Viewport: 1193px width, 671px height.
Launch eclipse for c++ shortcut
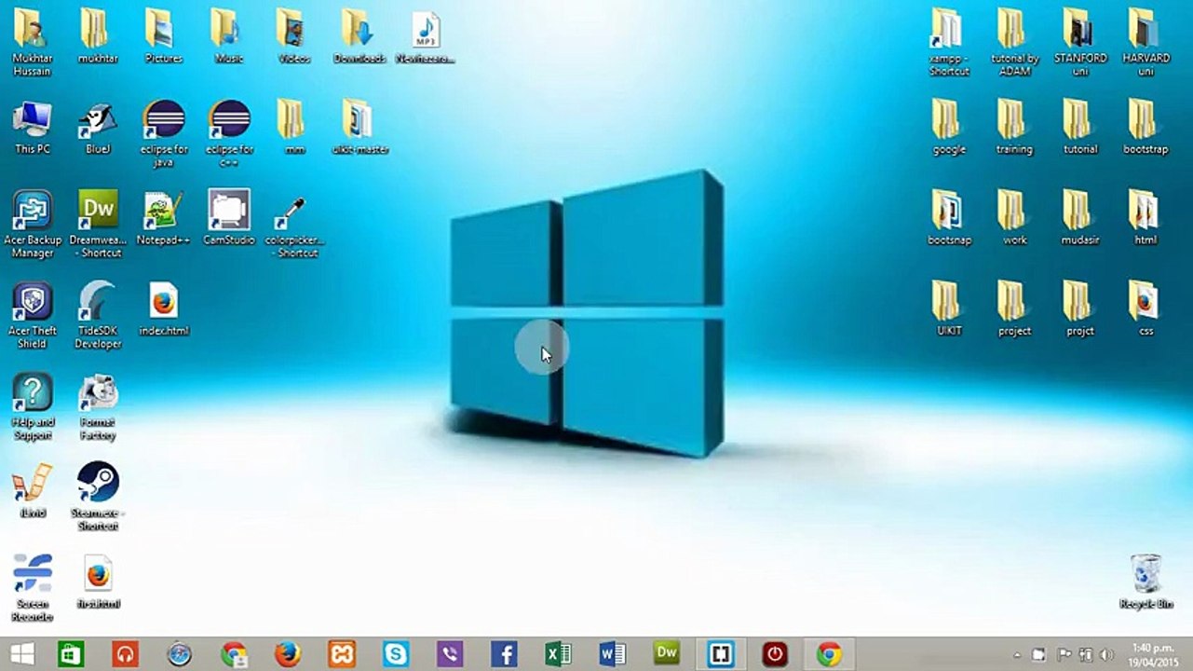pos(229,133)
